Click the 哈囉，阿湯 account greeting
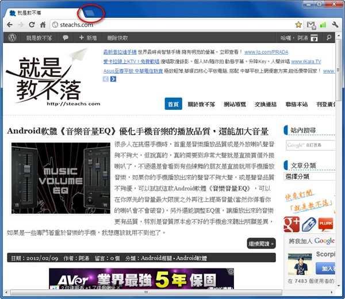Image resolution: width=345 pixels, height=299 pixels. pos(294,38)
